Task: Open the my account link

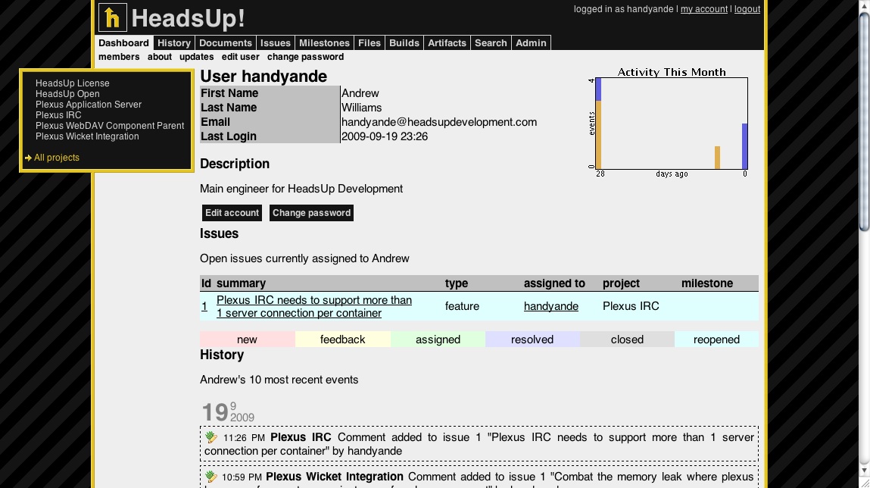Action: [703, 9]
